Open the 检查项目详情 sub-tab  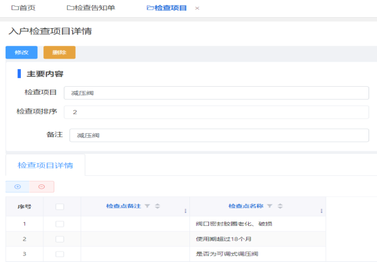point(45,165)
